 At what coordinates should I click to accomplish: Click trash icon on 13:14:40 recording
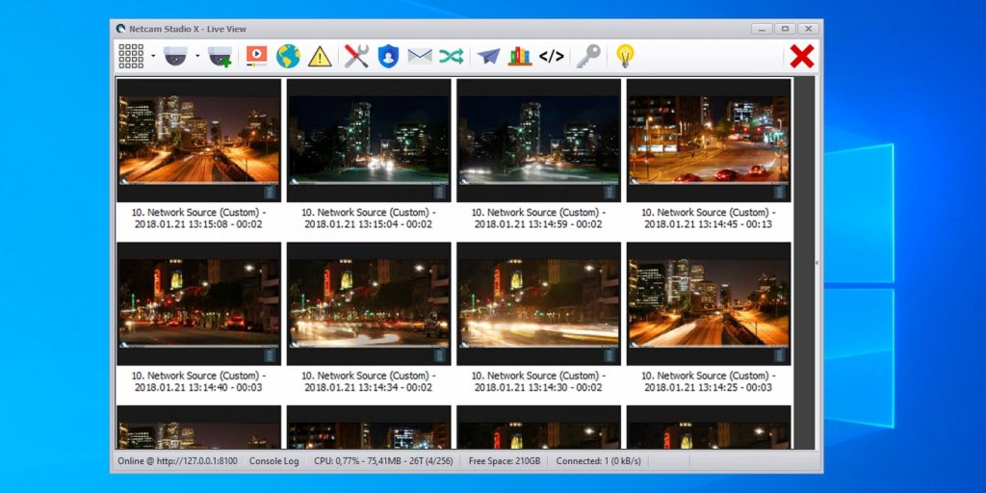(270, 355)
